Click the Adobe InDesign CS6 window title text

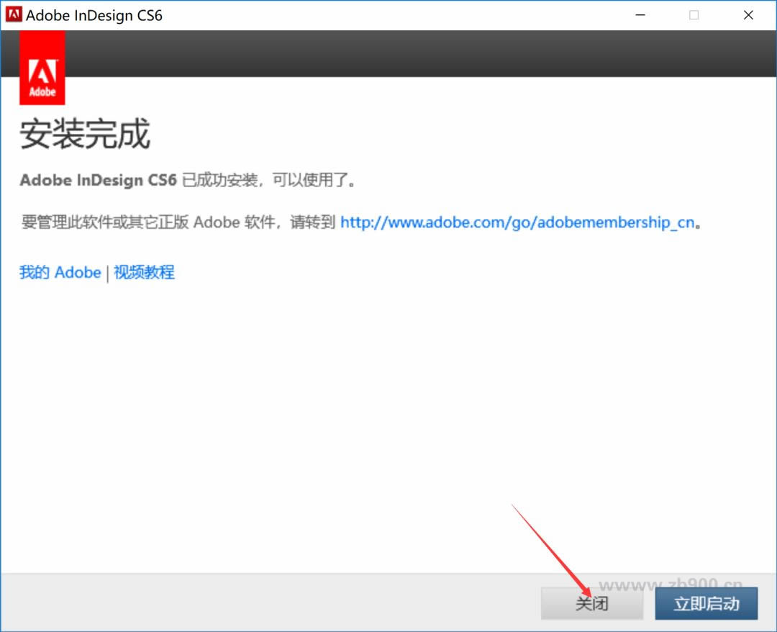(94, 15)
